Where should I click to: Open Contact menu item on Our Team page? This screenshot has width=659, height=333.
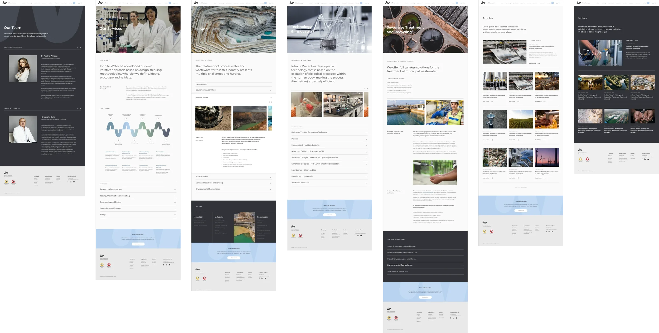[70, 3]
